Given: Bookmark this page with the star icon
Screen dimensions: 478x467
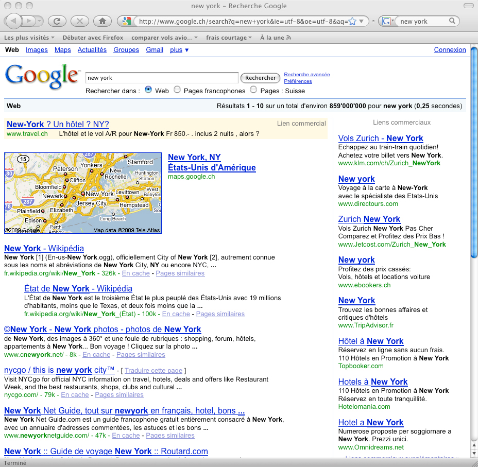Looking at the screenshot, I should click(x=352, y=21).
